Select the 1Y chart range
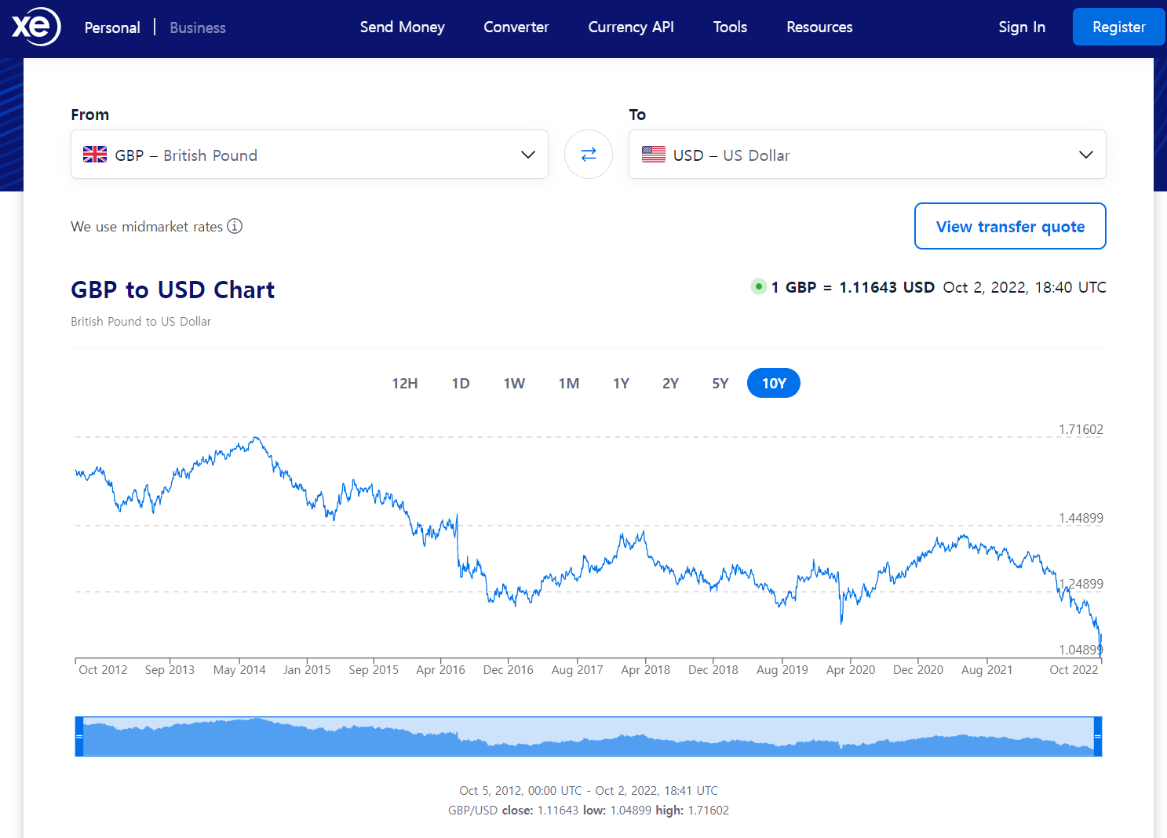 click(622, 383)
